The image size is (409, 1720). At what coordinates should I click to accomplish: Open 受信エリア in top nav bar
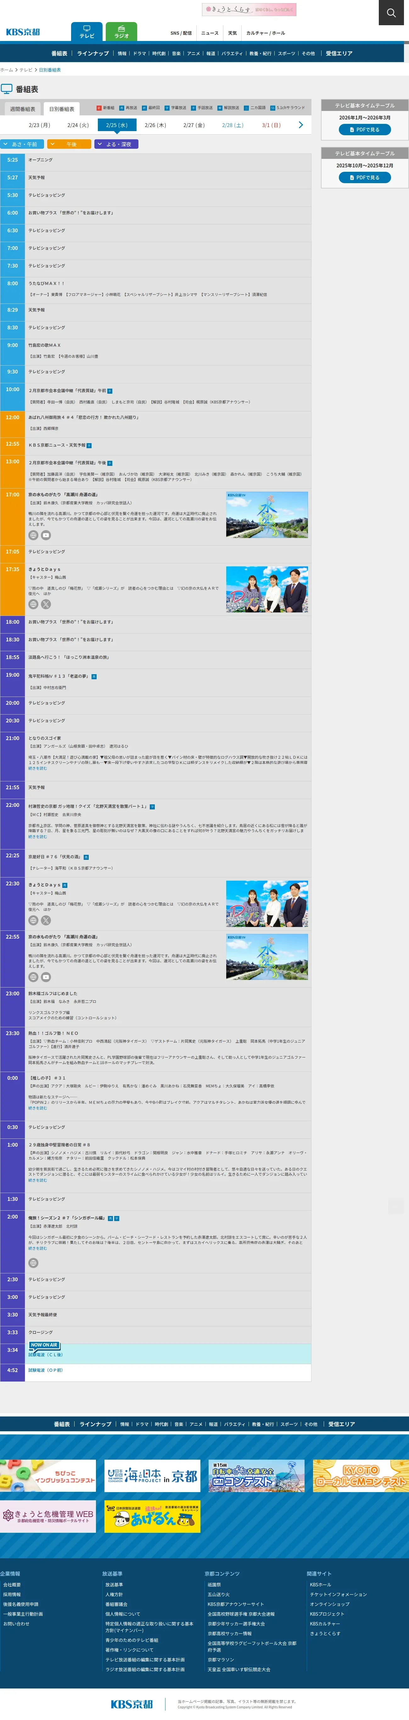(339, 53)
